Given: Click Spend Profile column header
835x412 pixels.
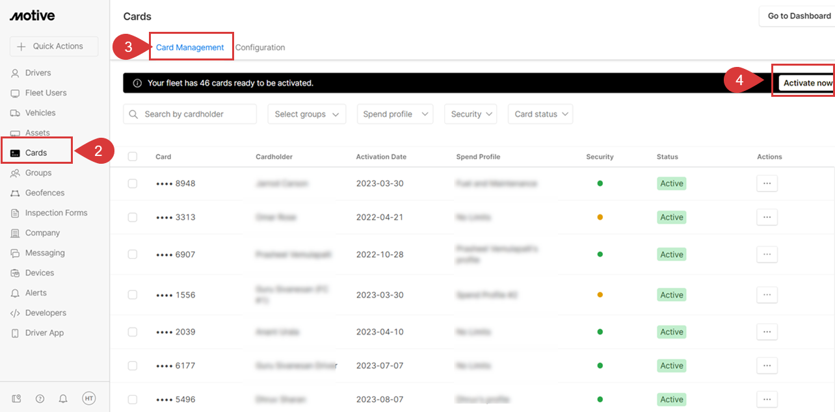Looking at the screenshot, I should click(478, 157).
